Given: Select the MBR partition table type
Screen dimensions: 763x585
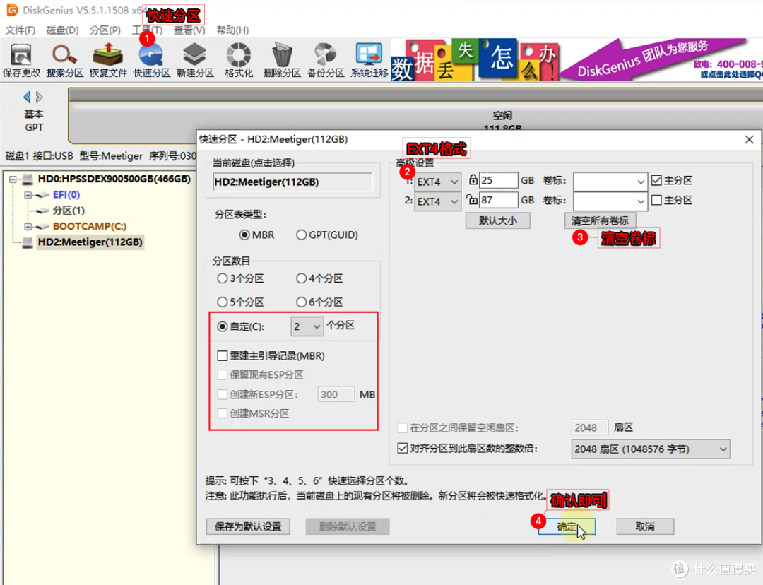Looking at the screenshot, I should [244, 235].
